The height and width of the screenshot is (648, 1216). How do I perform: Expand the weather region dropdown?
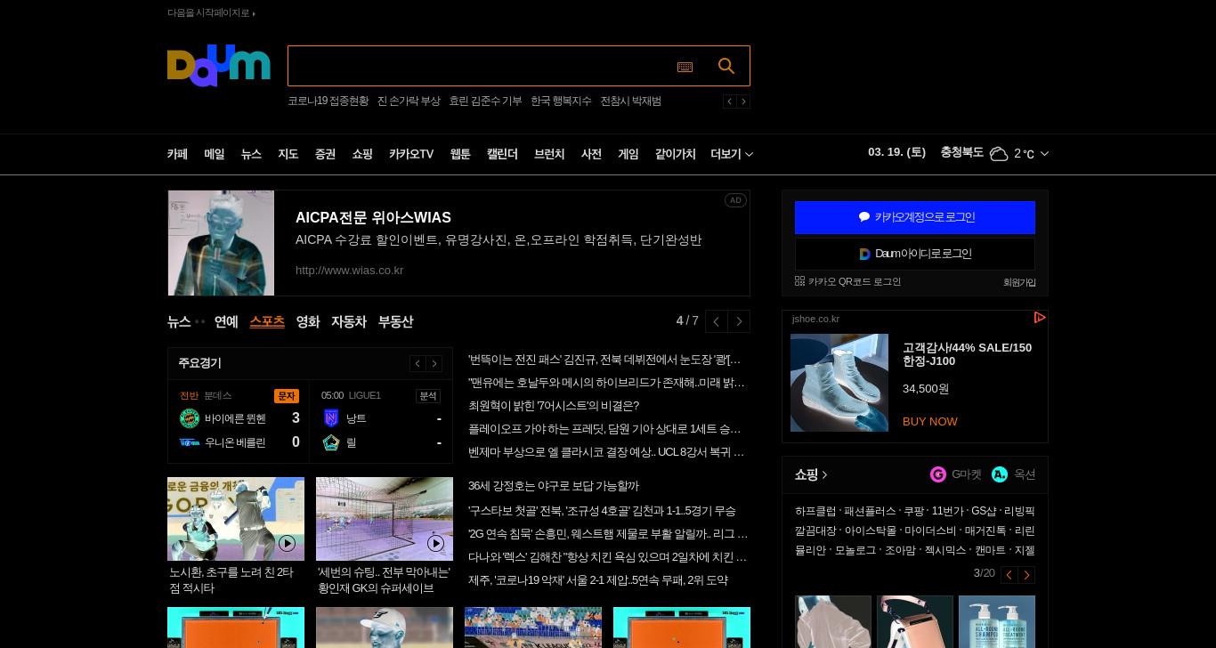point(1044,154)
